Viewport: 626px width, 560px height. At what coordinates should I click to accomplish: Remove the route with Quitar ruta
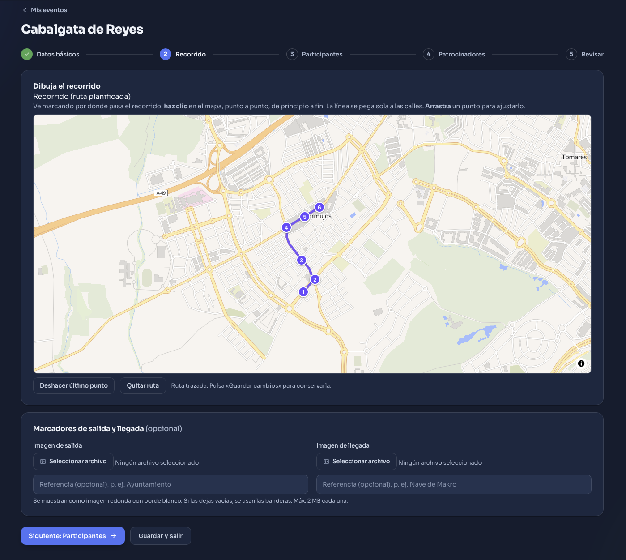click(143, 385)
